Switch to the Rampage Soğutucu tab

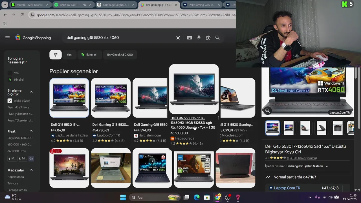click(116, 5)
